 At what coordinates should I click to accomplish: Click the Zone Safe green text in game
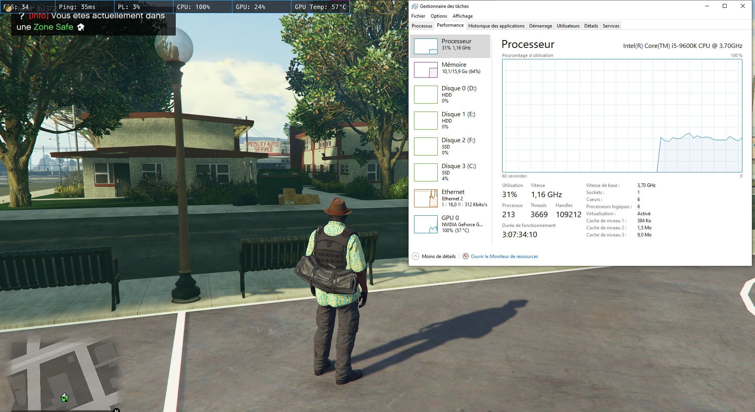53,27
